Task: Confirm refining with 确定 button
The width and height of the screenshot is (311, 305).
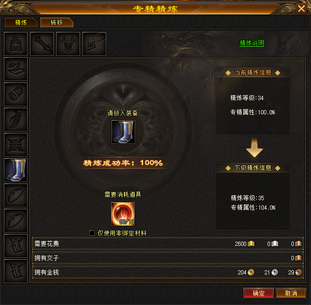Action: [x=259, y=293]
